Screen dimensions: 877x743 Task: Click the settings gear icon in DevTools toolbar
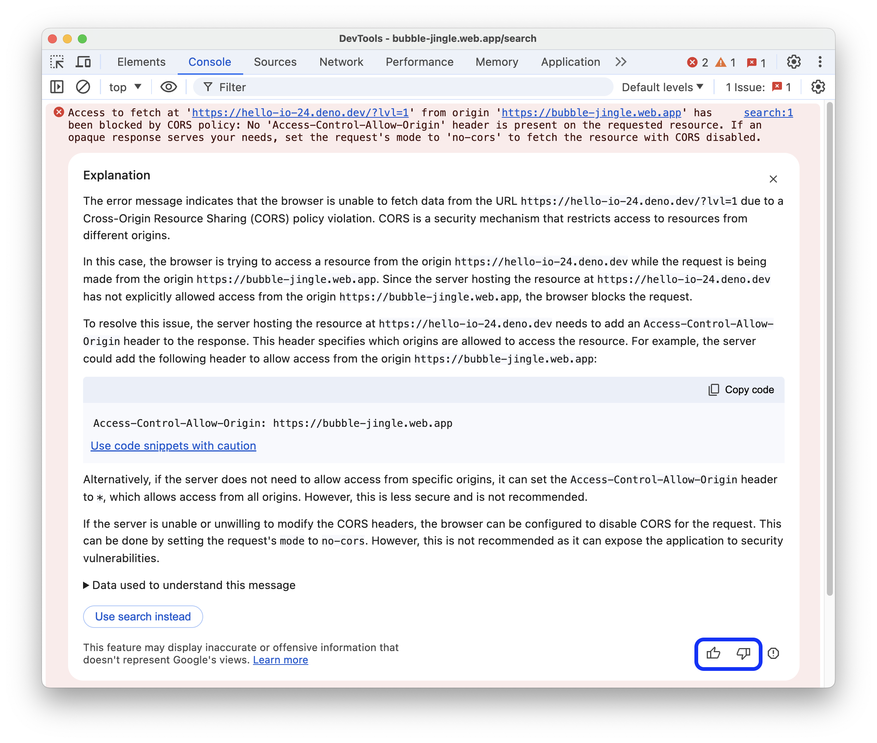point(794,62)
